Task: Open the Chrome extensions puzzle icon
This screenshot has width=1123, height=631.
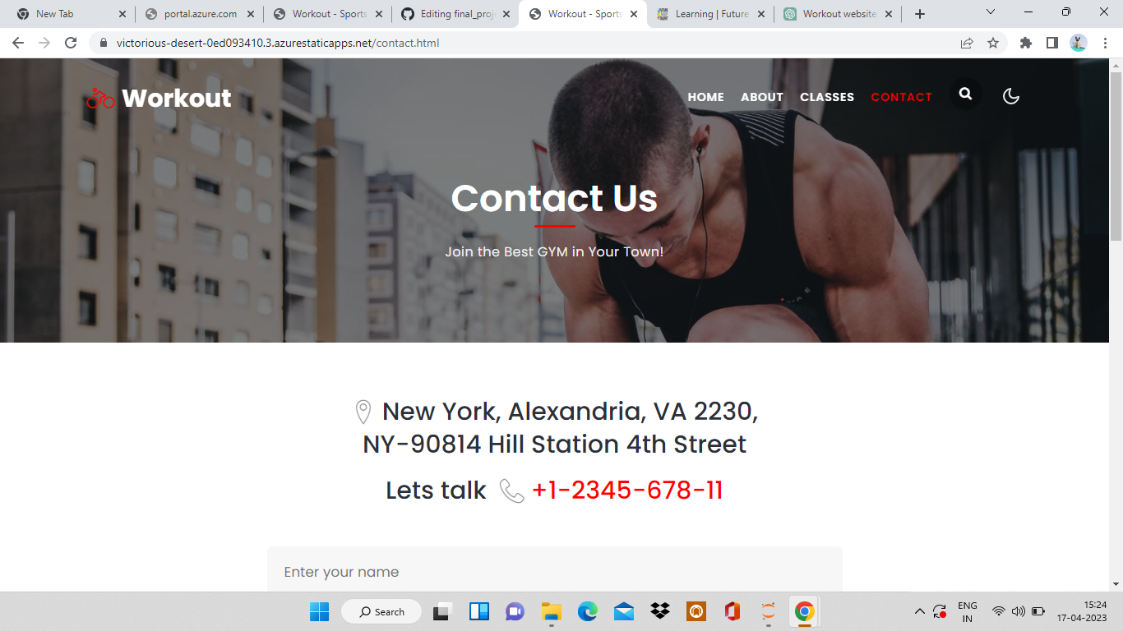Action: tap(1026, 43)
